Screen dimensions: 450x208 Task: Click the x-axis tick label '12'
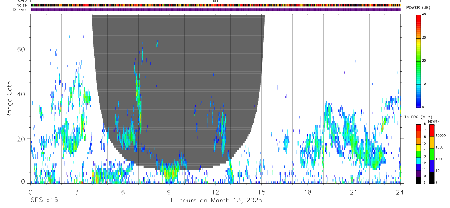(215, 192)
